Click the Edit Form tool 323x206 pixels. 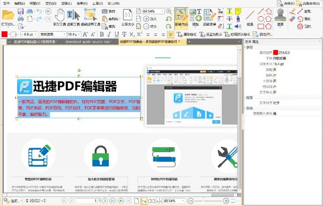click(x=209, y=18)
